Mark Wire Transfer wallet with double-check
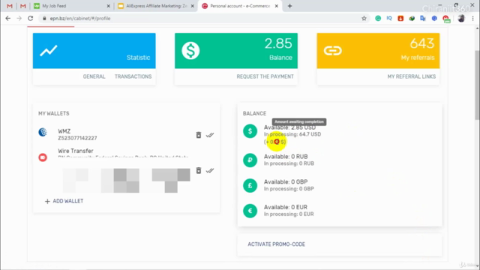The height and width of the screenshot is (270, 480). (x=210, y=170)
